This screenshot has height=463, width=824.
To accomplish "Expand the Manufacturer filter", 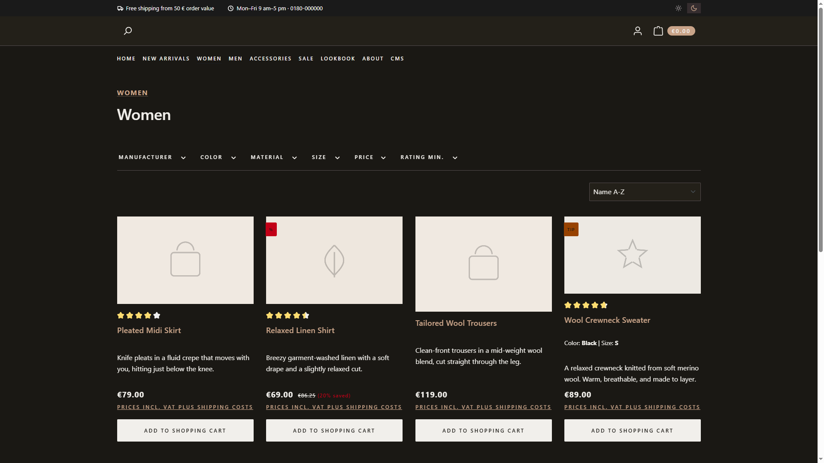I will (x=152, y=157).
